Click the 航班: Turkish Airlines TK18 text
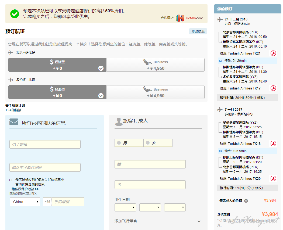This screenshot has width=283, height=230. point(240,143)
